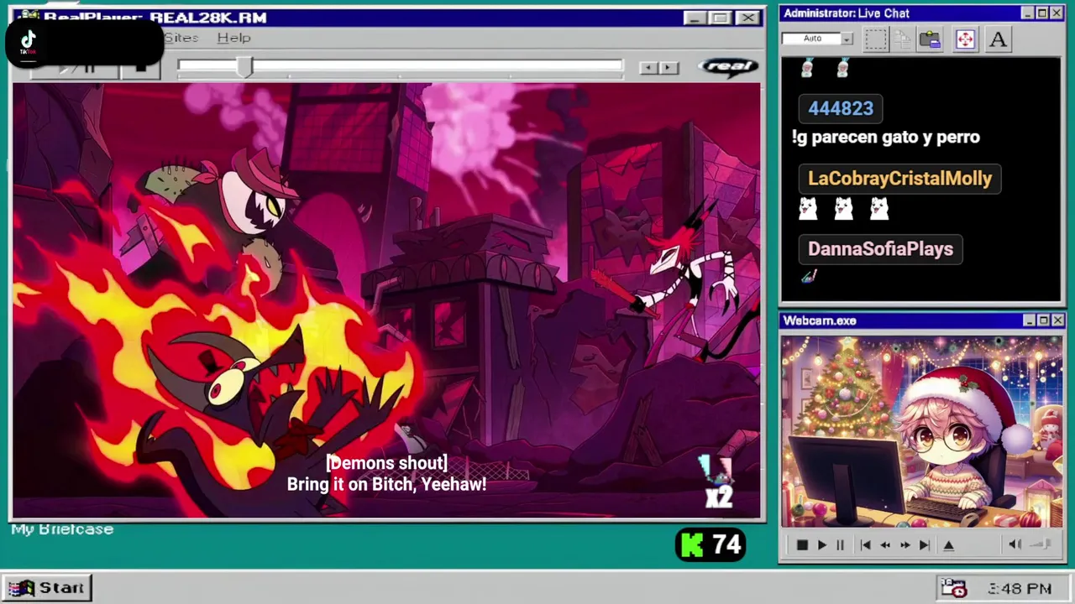
Task: Click the Real logo button
Action: coord(728,66)
